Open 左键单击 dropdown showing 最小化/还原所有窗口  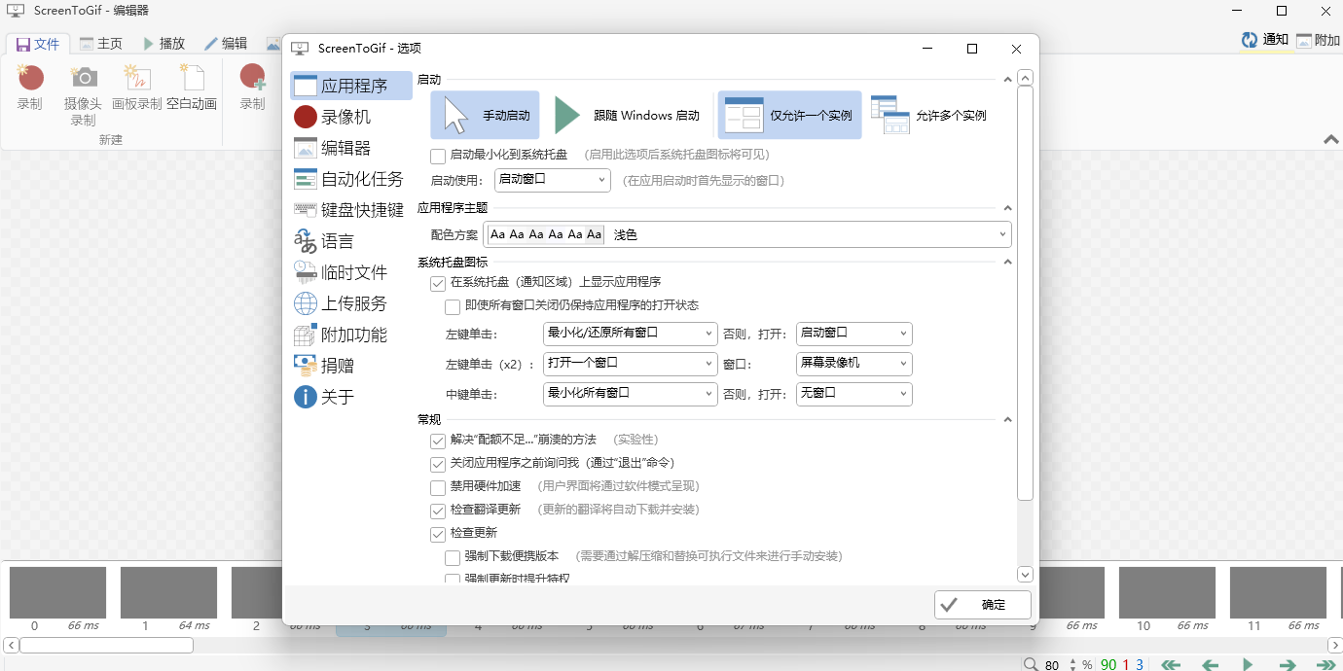click(x=631, y=334)
